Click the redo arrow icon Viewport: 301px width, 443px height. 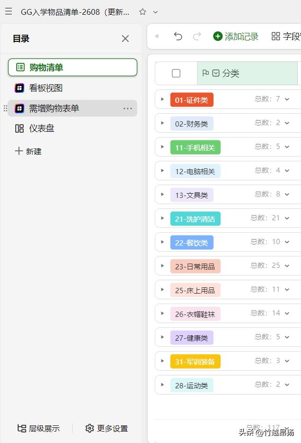(x=197, y=36)
